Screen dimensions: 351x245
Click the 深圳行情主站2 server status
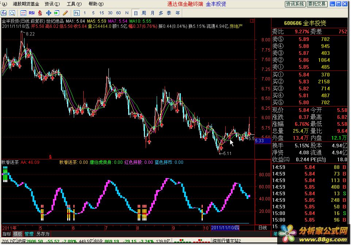(x=226, y=241)
